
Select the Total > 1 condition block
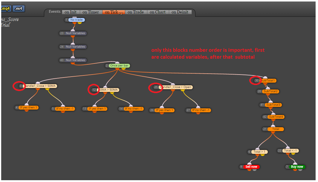click(259, 152)
